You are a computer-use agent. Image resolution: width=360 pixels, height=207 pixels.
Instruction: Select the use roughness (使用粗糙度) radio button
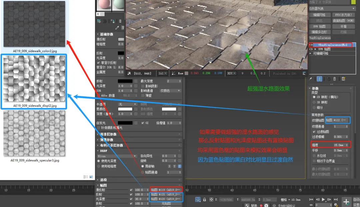[98, 166]
